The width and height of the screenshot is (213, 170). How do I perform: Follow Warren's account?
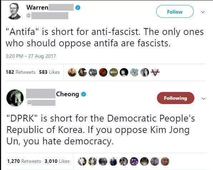click(x=175, y=11)
